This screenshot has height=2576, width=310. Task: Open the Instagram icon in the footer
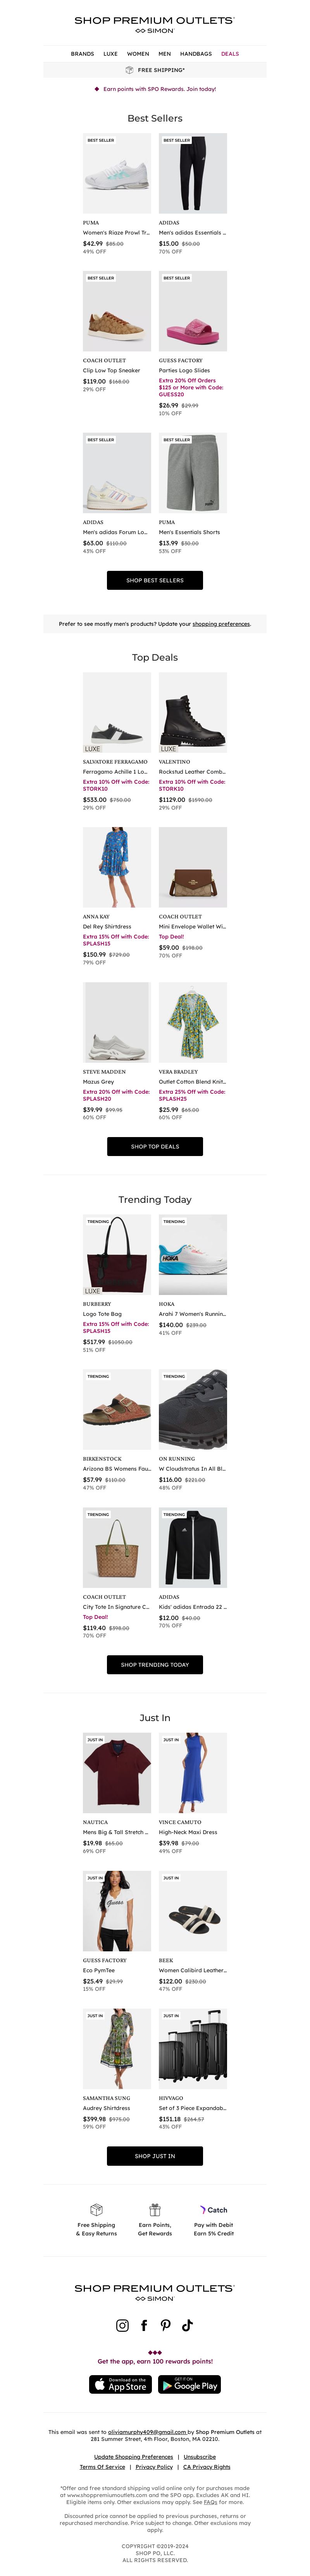pyautogui.click(x=122, y=2325)
